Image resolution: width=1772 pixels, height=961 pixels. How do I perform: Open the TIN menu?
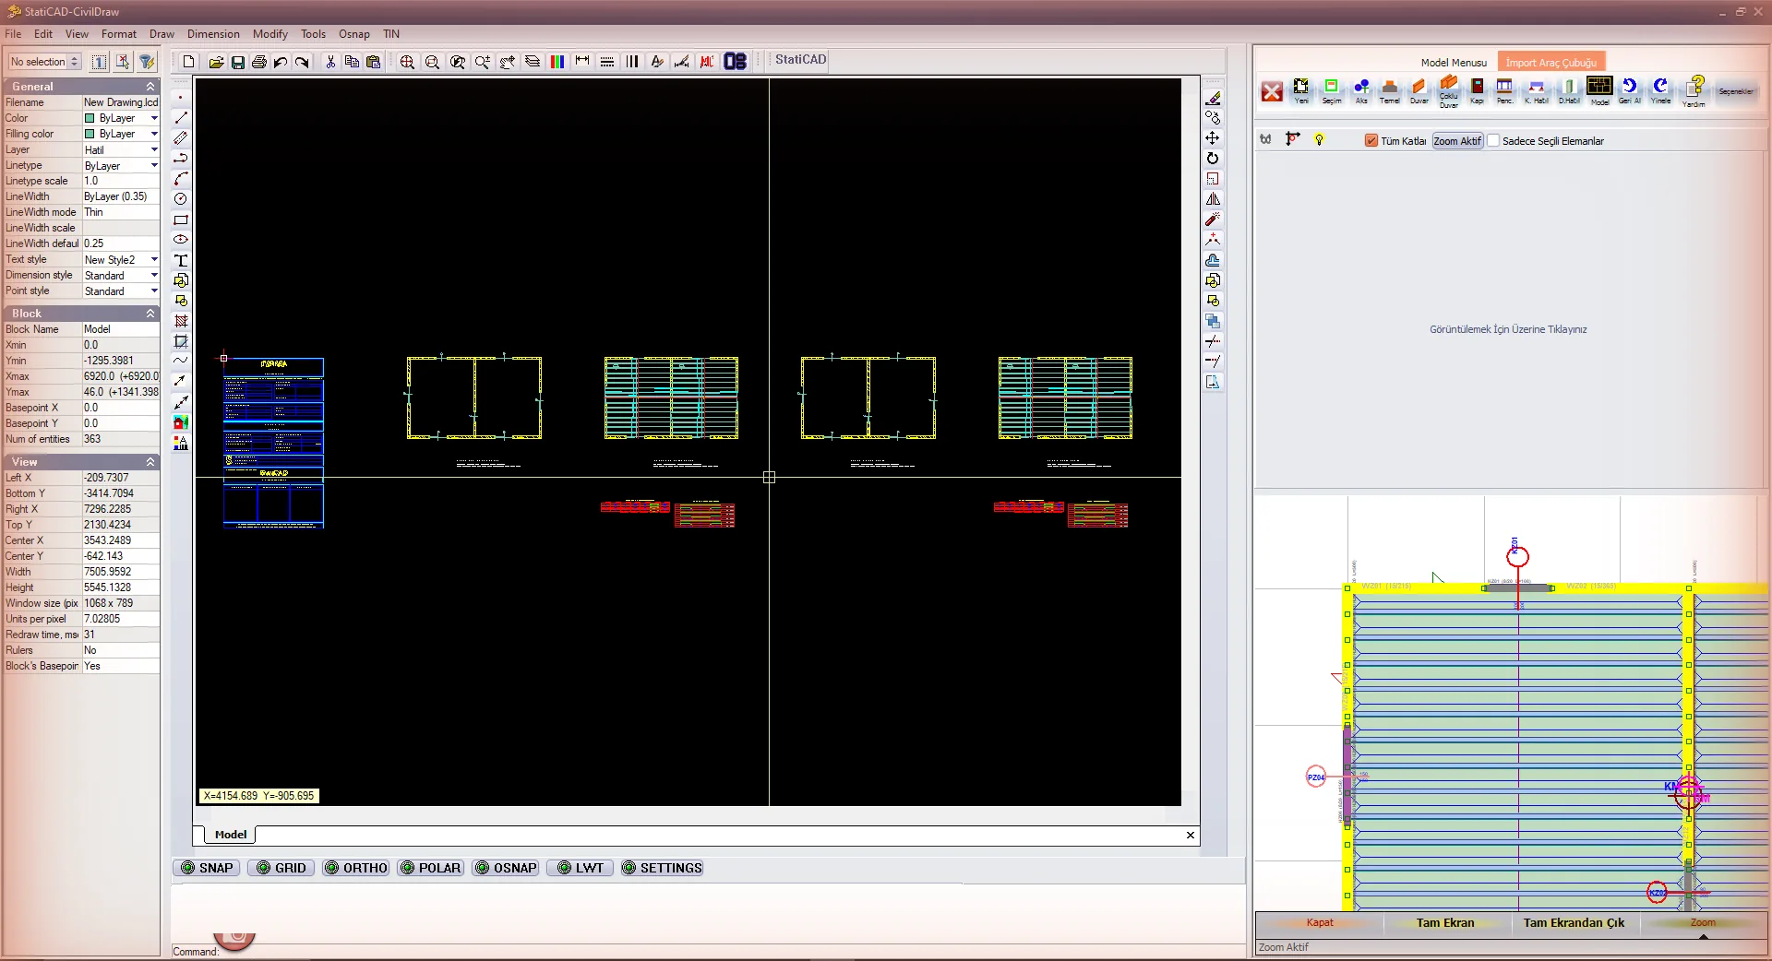coord(391,34)
